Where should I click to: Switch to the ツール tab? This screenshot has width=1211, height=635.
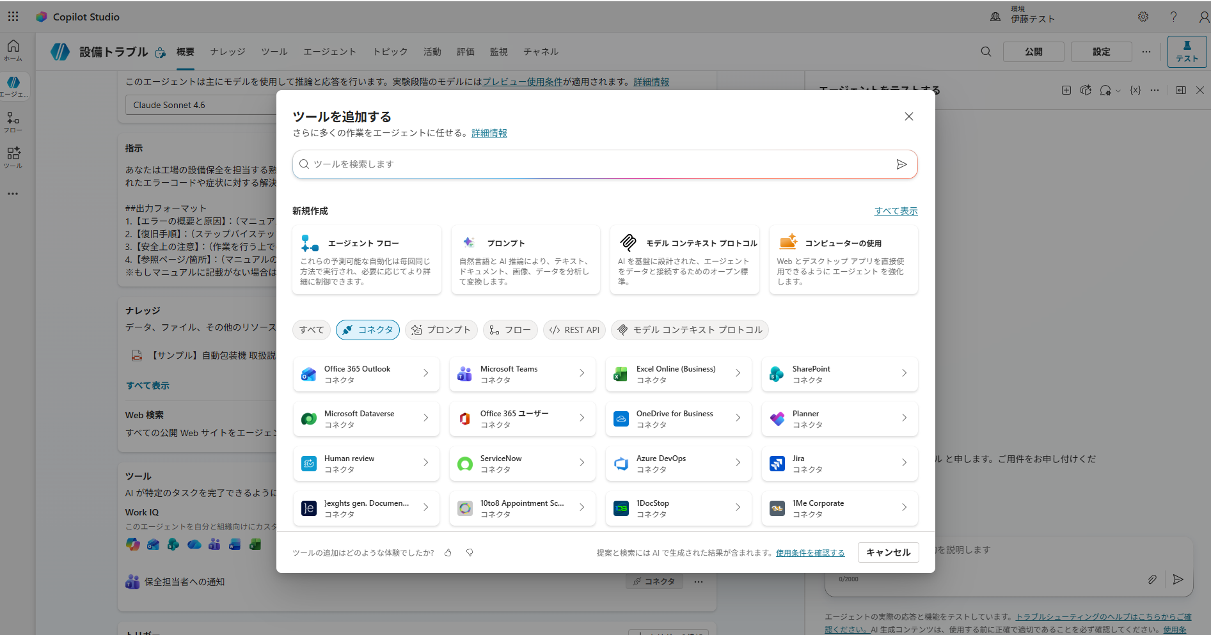click(x=274, y=52)
